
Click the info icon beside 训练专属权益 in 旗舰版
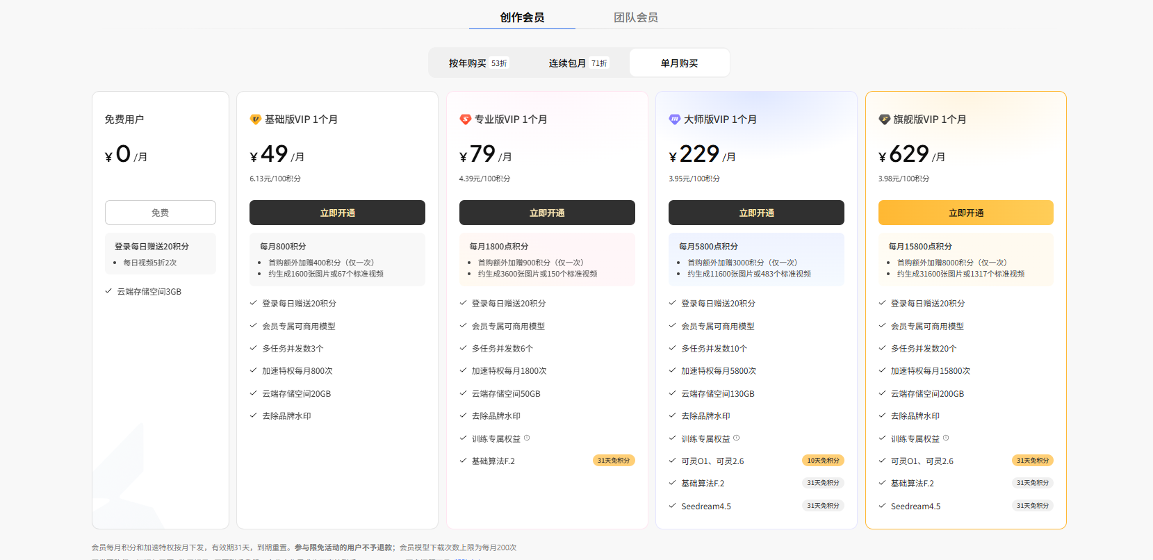[x=946, y=438]
